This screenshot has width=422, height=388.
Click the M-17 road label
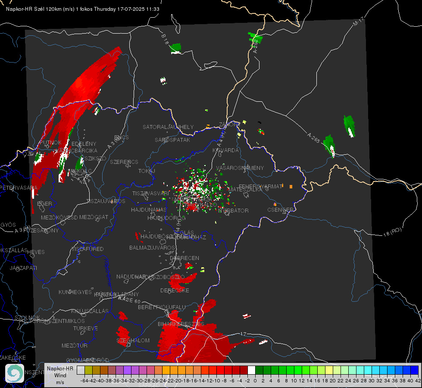358,21
